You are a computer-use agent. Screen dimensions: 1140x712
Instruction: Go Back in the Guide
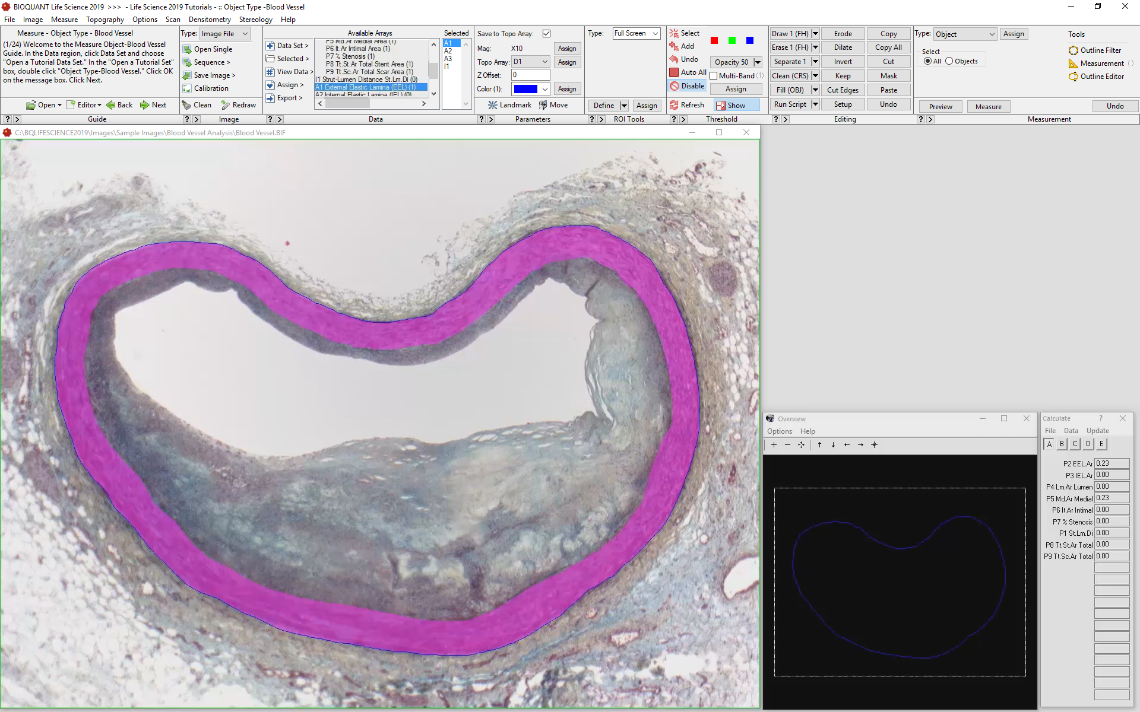point(119,105)
